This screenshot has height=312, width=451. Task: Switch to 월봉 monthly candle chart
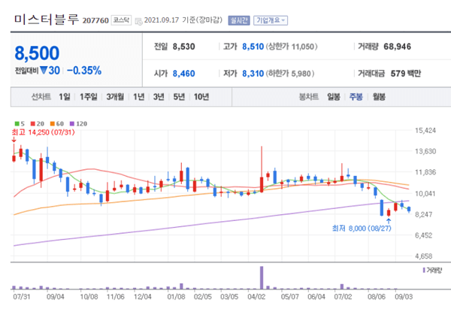(x=379, y=97)
